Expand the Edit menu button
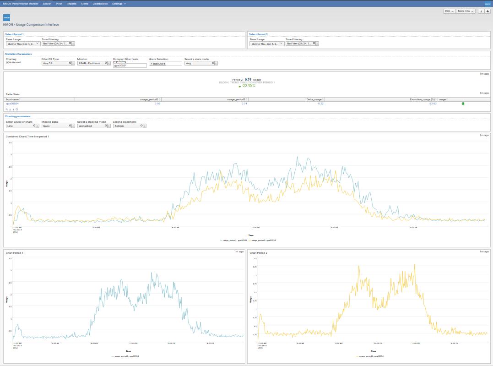493x366 pixels. tap(449, 11)
